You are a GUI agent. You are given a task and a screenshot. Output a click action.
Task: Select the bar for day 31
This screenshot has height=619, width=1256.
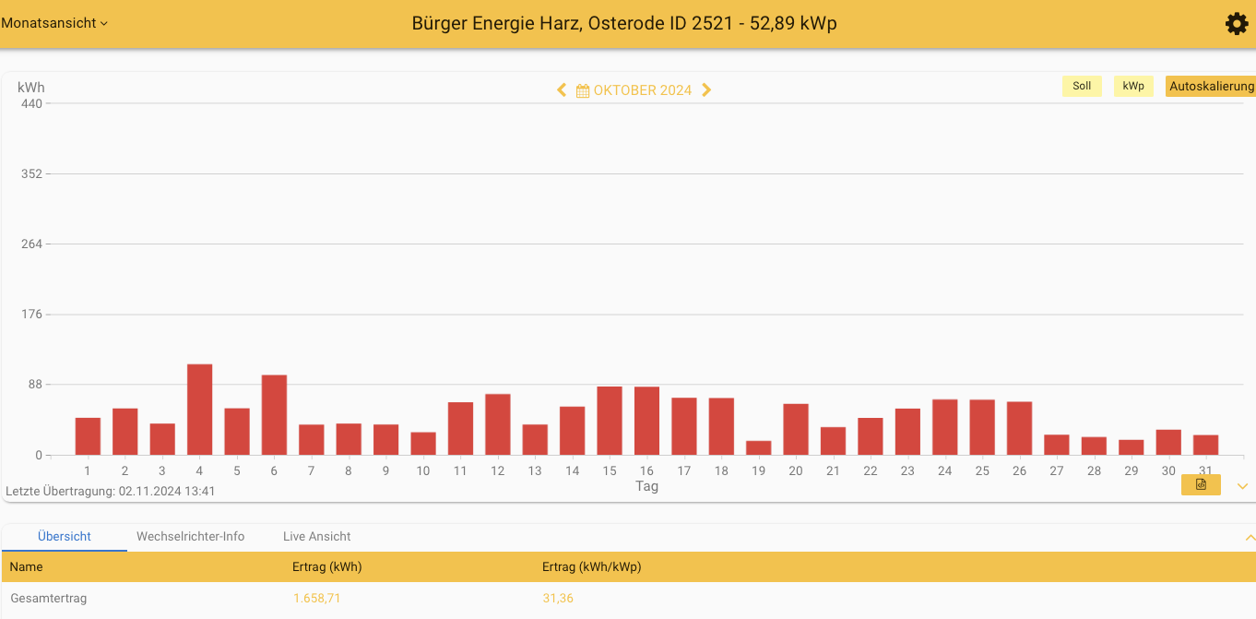click(x=1205, y=445)
